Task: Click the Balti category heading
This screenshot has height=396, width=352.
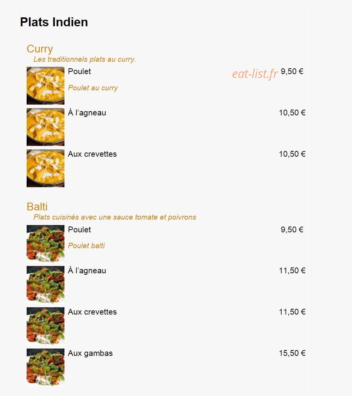Action: 37,206
